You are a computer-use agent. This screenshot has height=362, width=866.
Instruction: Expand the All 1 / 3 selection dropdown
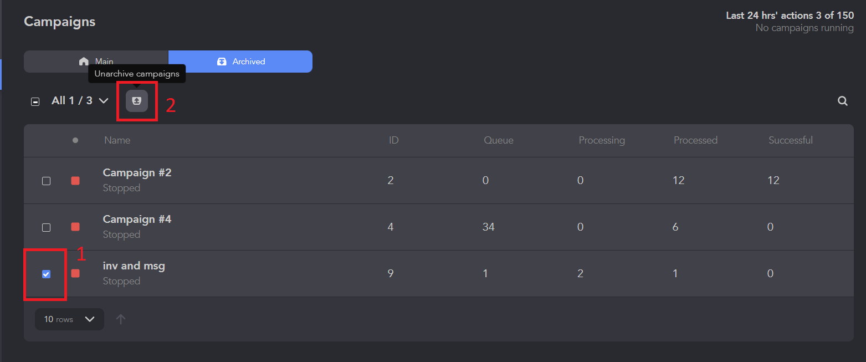[x=80, y=101]
